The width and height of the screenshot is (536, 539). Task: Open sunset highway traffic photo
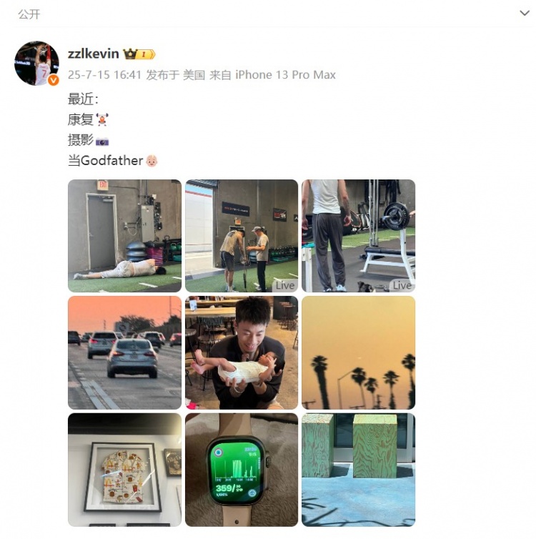tap(125, 352)
